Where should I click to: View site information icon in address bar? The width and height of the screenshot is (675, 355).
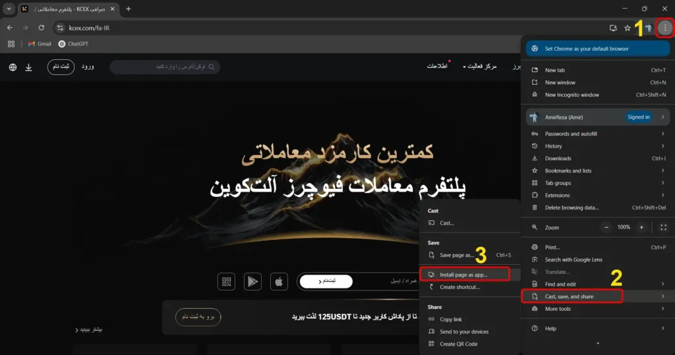(x=60, y=28)
